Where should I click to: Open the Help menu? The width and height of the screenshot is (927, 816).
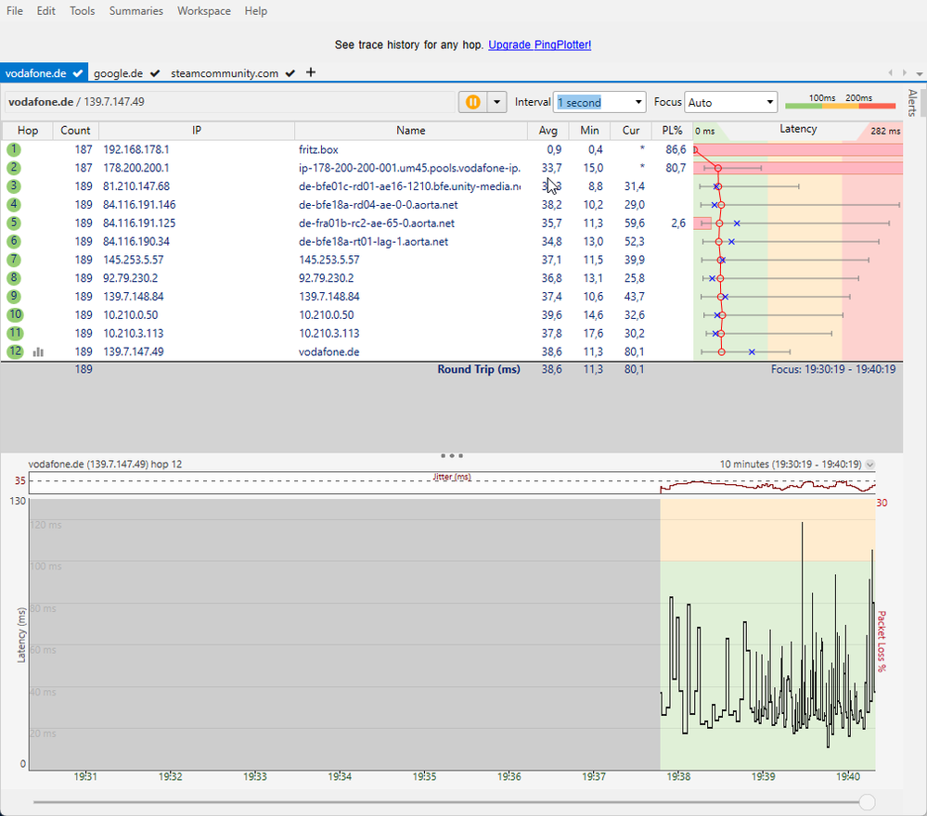[256, 10]
